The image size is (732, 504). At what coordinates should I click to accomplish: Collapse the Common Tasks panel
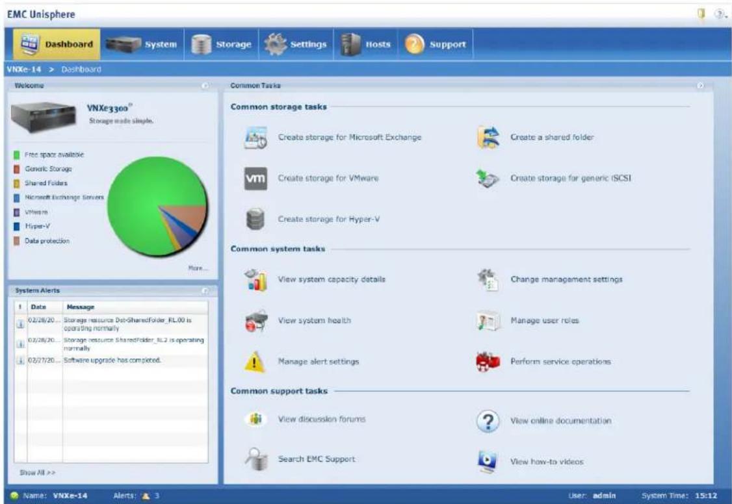[x=700, y=86]
